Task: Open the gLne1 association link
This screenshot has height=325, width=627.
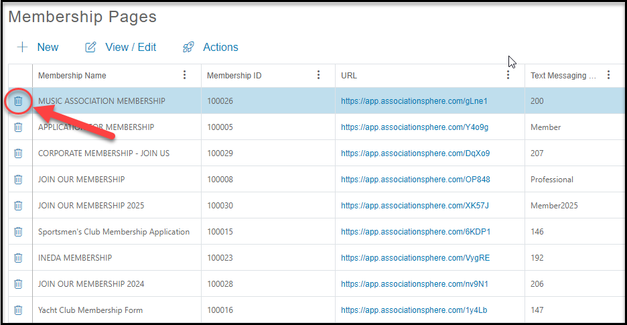Action: click(414, 101)
